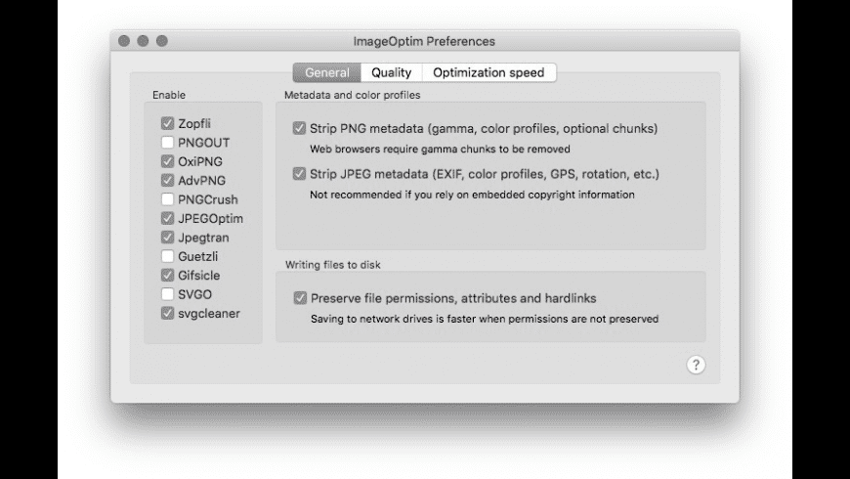This screenshot has width=850, height=479.
Task: Enable the SVGO checkbox
Action: coord(168,294)
